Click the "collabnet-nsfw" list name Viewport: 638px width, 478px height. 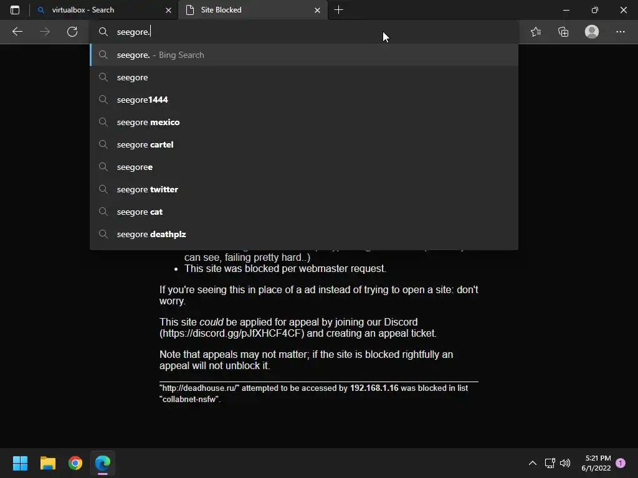[189, 400]
